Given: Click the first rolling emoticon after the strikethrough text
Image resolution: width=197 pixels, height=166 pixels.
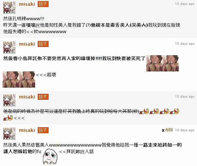Looking at the screenshot, I should [144, 111].
